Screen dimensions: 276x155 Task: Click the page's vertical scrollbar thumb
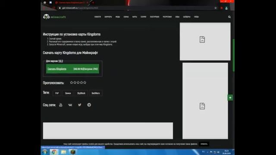click(234, 55)
